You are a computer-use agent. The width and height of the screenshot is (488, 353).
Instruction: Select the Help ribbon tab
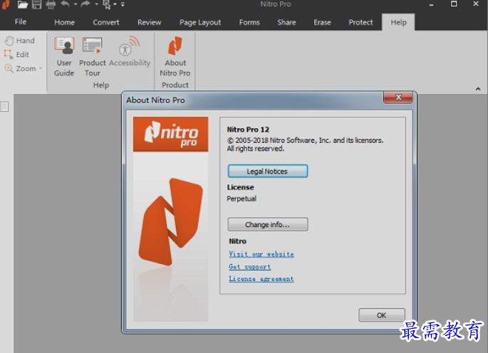click(398, 22)
